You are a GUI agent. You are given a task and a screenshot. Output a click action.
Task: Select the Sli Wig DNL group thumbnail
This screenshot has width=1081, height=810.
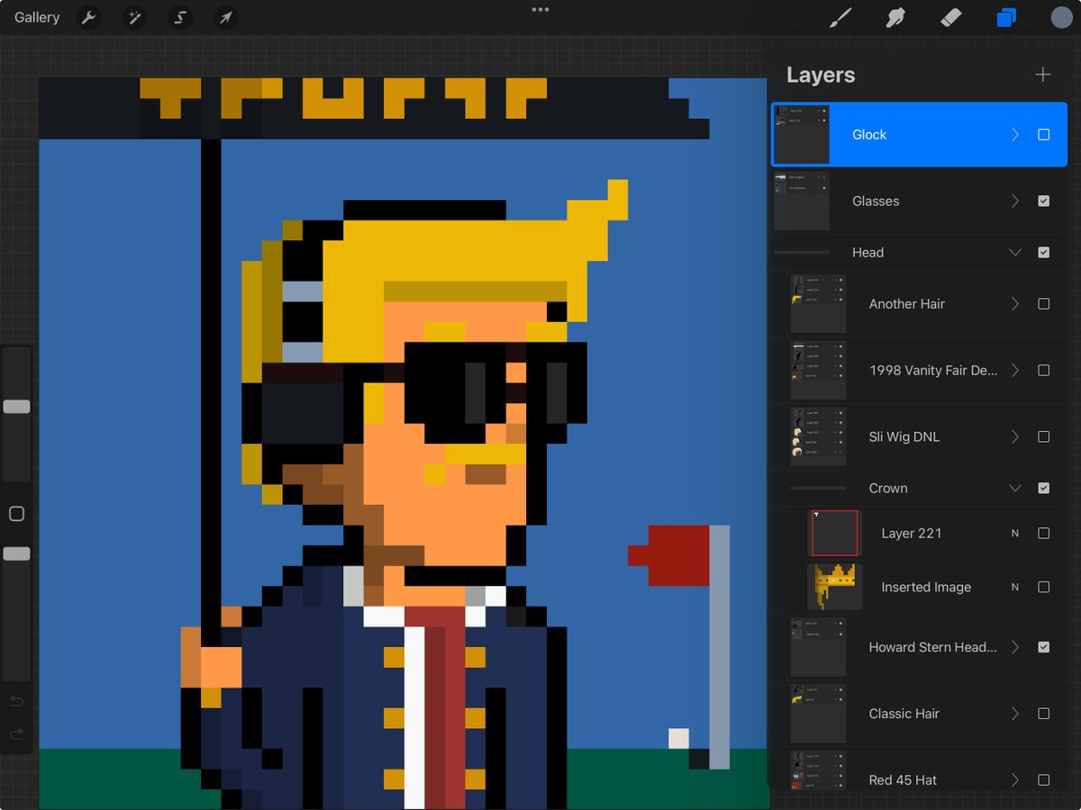pyautogui.click(x=818, y=436)
